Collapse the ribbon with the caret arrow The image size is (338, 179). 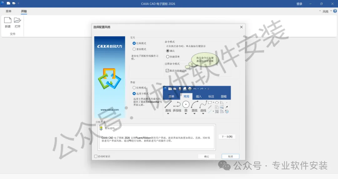point(320,11)
